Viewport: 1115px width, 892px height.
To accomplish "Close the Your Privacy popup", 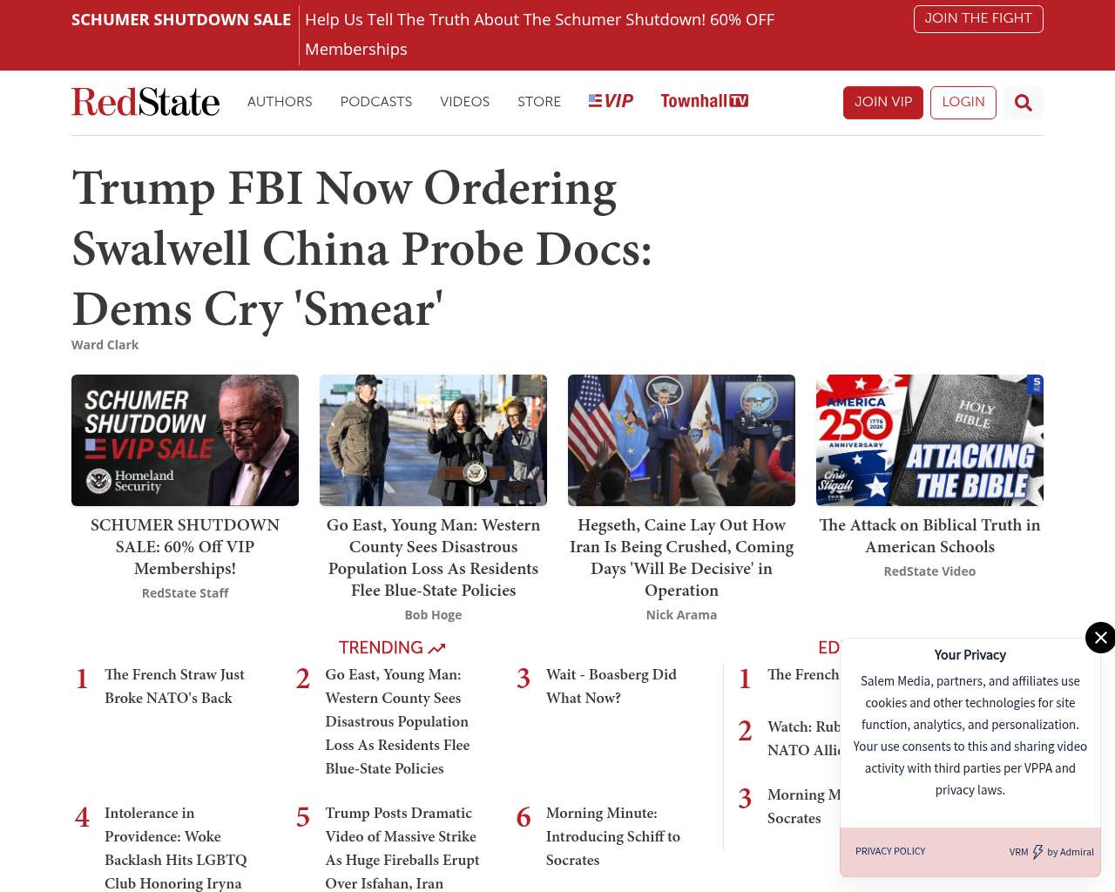I will [1100, 638].
